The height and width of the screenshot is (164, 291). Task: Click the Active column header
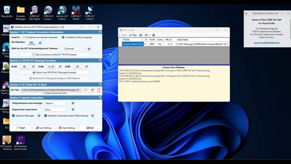(160, 40)
